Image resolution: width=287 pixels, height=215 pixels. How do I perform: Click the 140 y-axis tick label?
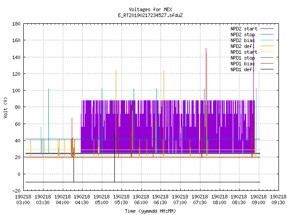16,57
